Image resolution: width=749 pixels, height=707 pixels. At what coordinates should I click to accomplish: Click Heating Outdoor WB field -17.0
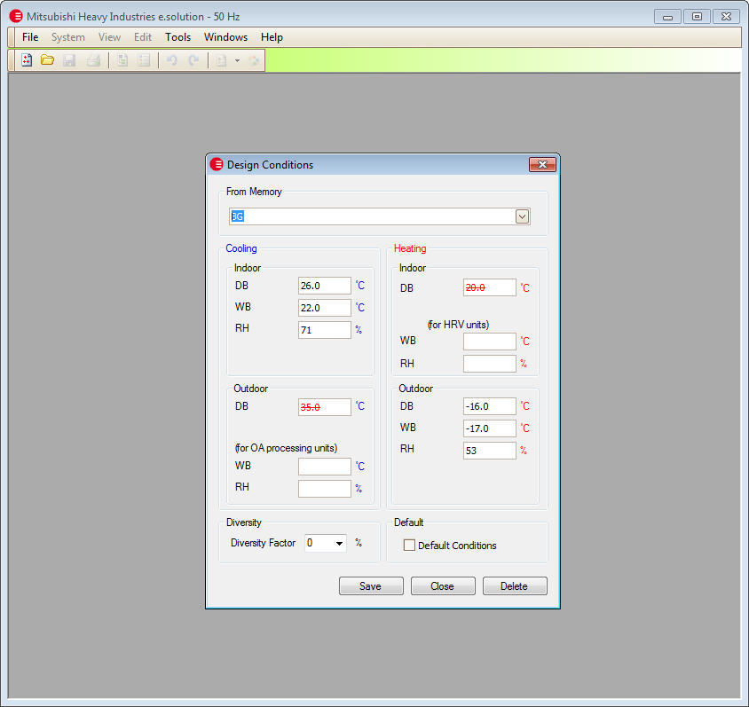[x=490, y=428]
